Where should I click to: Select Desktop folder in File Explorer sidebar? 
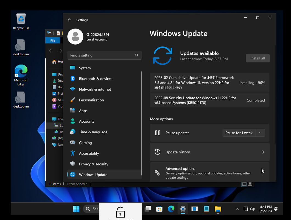point(58,74)
